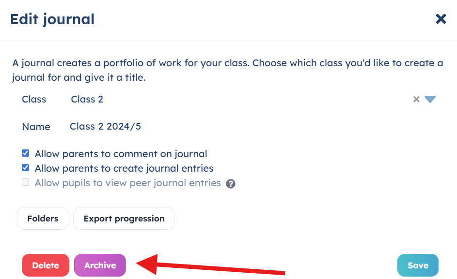The width and height of the screenshot is (457, 279).
Task: Archive the journal
Action: 100,265
